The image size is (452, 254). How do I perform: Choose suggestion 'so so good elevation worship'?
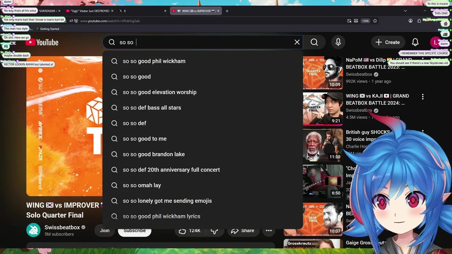203,92
